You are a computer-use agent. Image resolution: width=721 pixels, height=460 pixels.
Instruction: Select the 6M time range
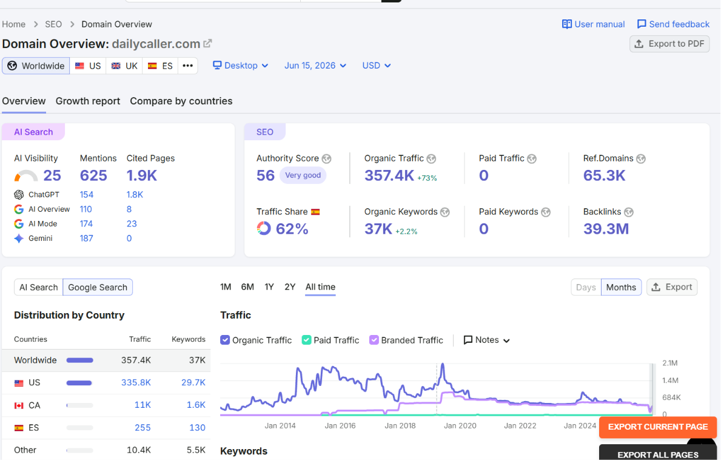[247, 287]
